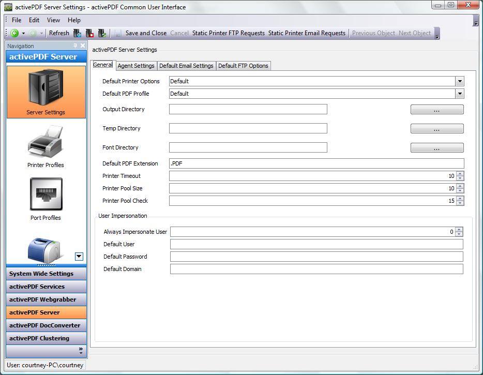Click into the Default Domain field

[316, 268]
